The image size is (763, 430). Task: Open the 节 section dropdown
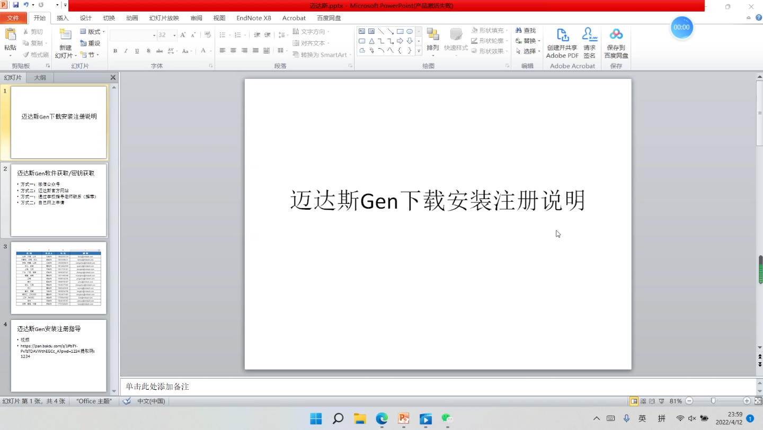(90, 55)
